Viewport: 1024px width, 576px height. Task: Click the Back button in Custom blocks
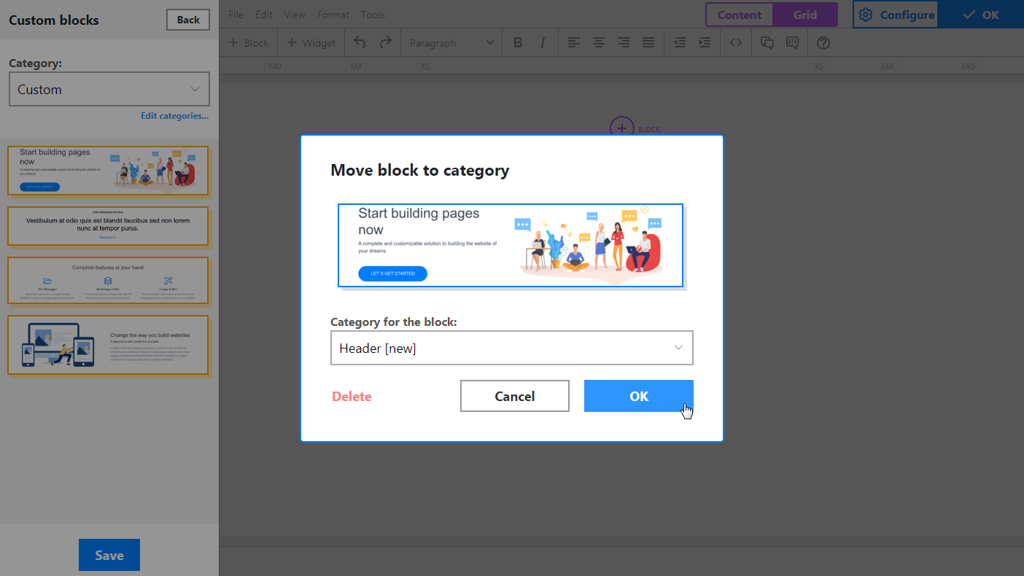click(x=188, y=20)
